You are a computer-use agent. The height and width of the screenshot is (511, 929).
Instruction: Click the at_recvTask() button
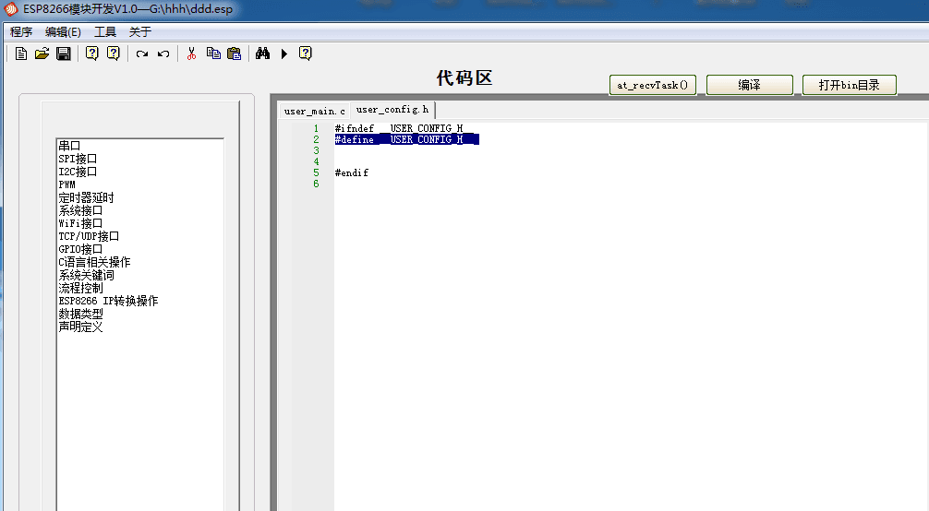point(654,85)
